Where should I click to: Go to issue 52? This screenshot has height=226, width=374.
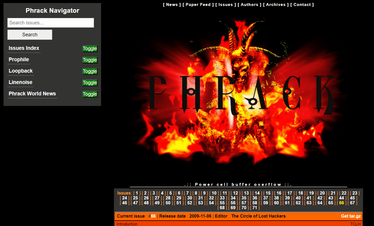click(x=190, y=203)
